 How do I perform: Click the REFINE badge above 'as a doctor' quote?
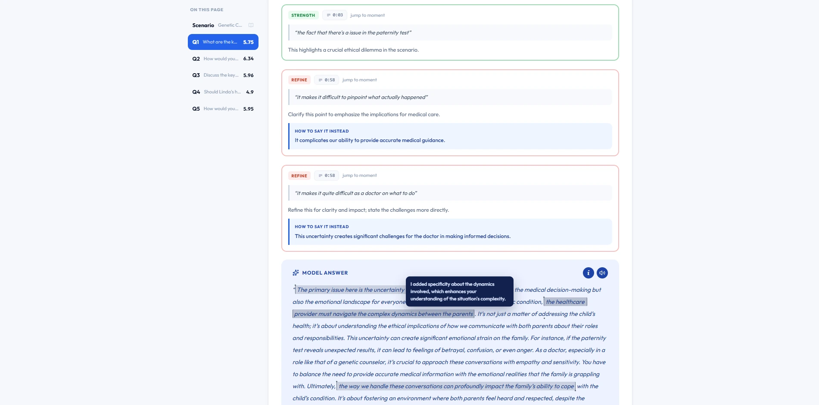(x=299, y=176)
